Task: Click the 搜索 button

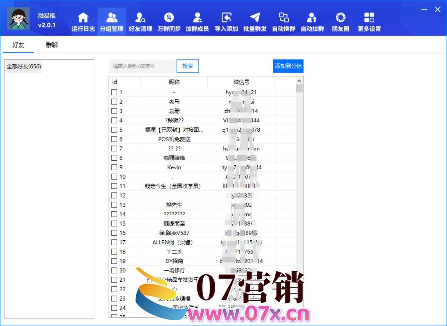Action: pos(188,66)
